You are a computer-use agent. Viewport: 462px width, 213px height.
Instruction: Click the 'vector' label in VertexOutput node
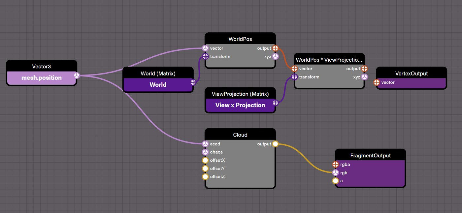(388, 82)
